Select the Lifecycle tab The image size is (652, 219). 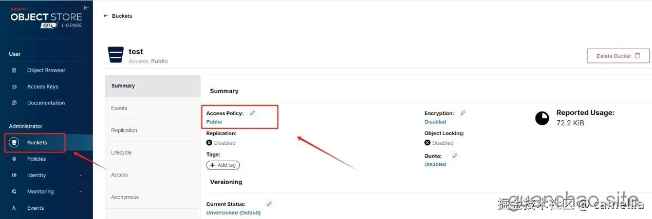[121, 152]
